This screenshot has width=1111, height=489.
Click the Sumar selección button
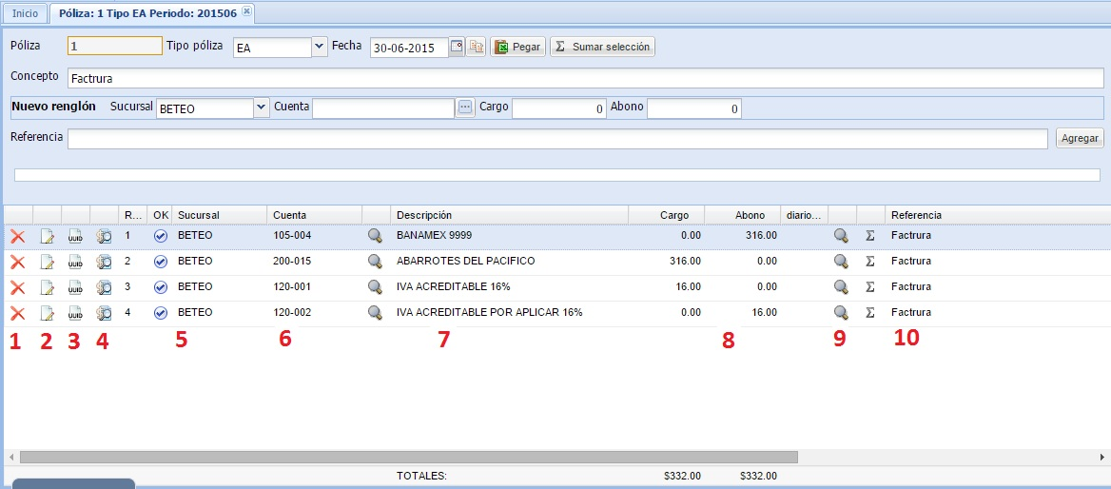point(602,47)
